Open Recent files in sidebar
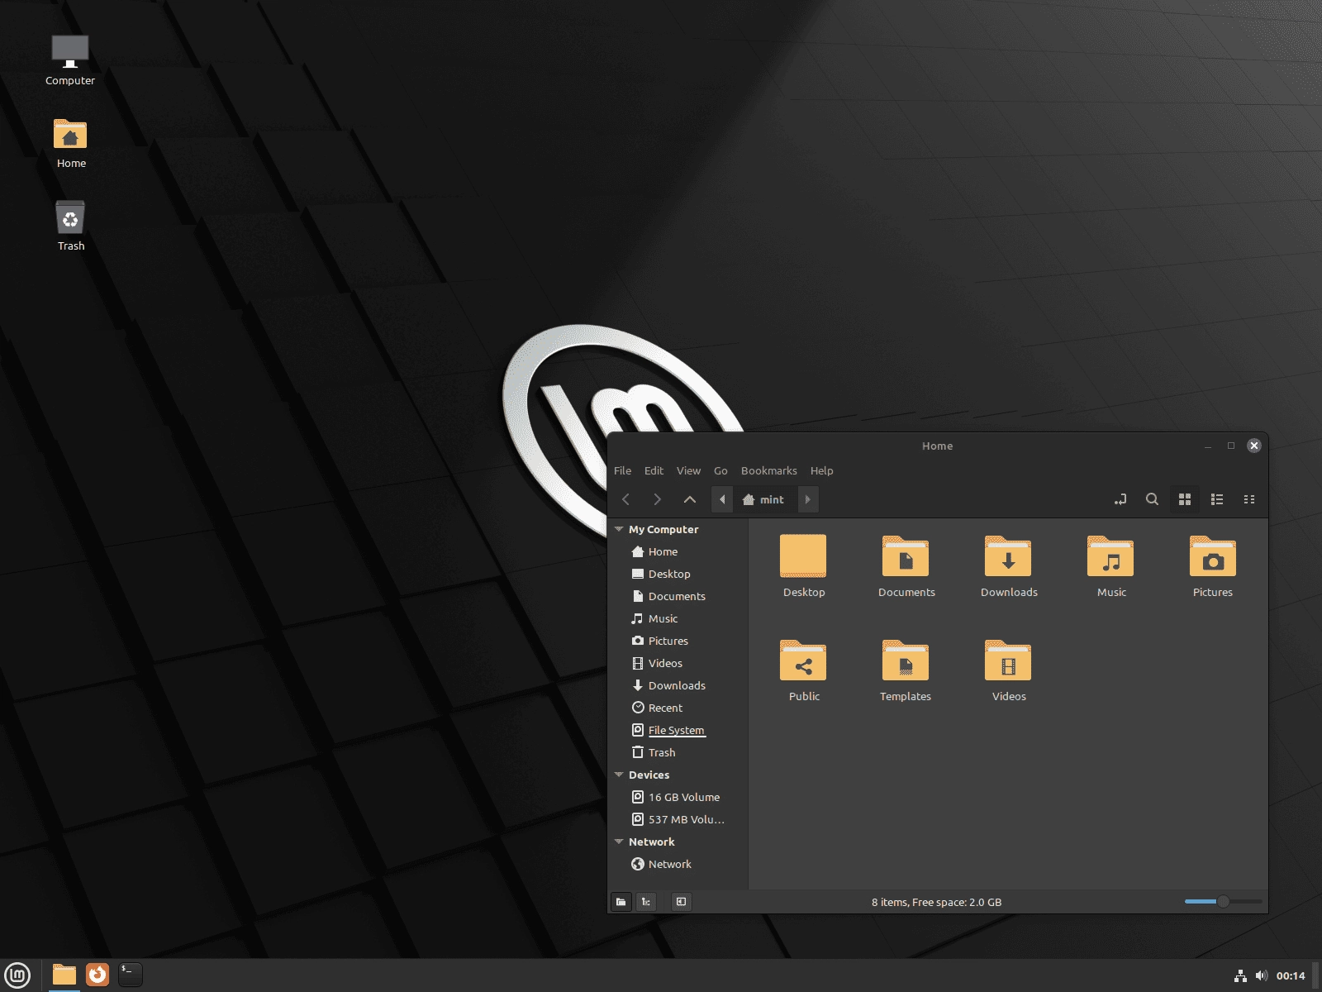This screenshot has width=1322, height=992. 679,708
